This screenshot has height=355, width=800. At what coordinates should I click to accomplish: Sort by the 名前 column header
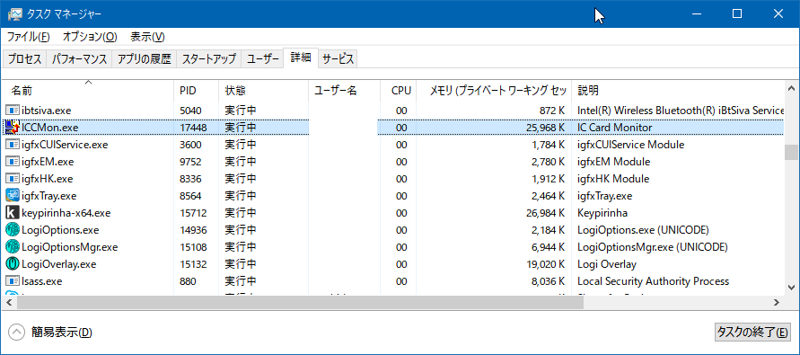[x=88, y=91]
